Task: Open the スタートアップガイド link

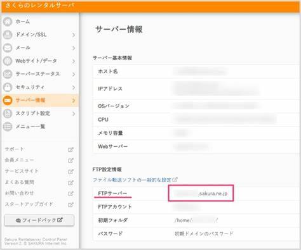Action: pyautogui.click(x=29, y=204)
